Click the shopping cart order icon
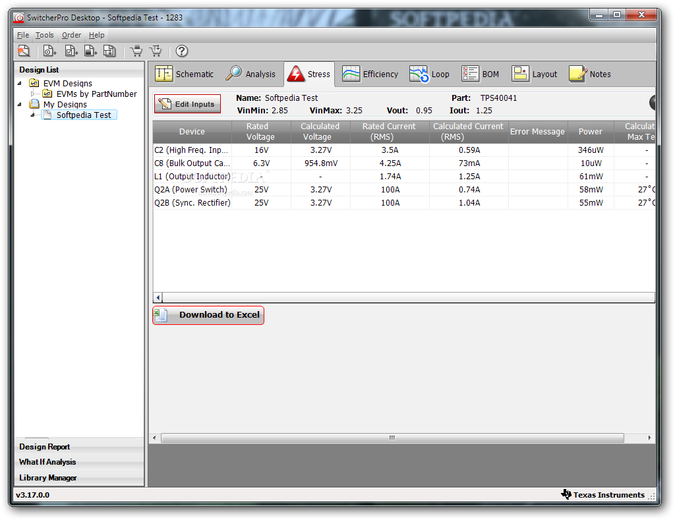The width and height of the screenshot is (675, 520). (136, 51)
